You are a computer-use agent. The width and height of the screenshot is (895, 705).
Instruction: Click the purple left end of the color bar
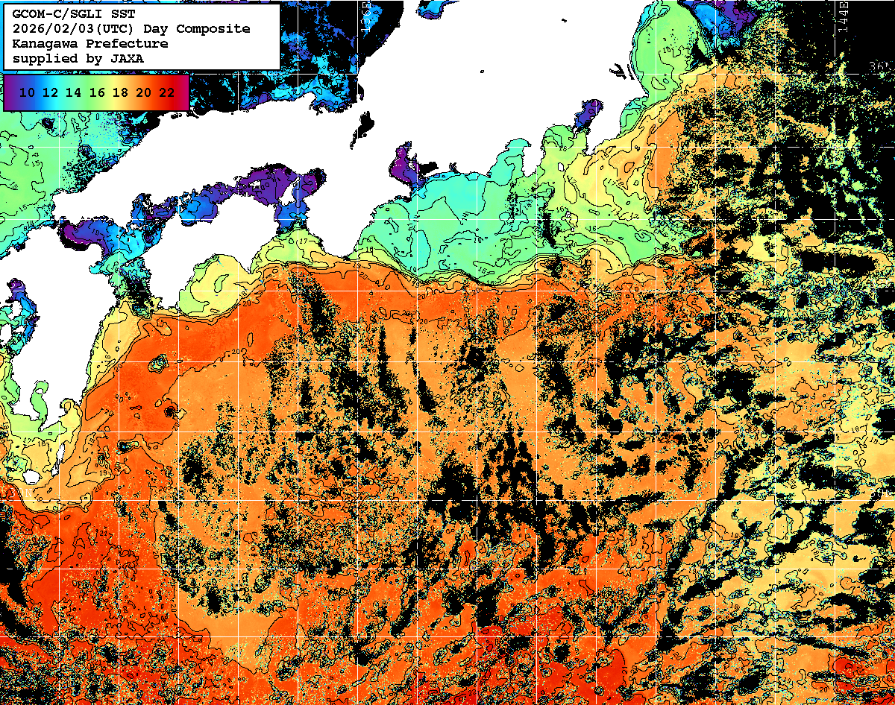coord(10,92)
